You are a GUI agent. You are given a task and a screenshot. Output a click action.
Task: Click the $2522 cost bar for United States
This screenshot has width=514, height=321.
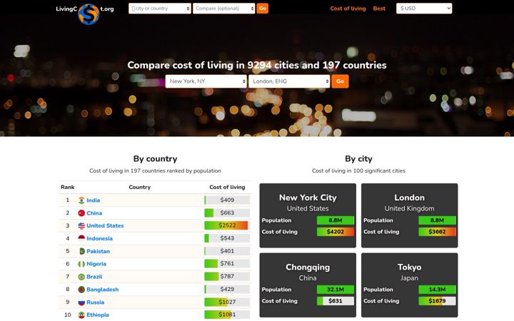click(227, 225)
